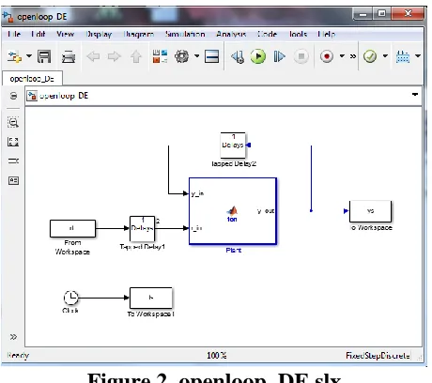The height and width of the screenshot is (383, 432).
Task: Select the Clock block
Action: pyautogui.click(x=71, y=298)
